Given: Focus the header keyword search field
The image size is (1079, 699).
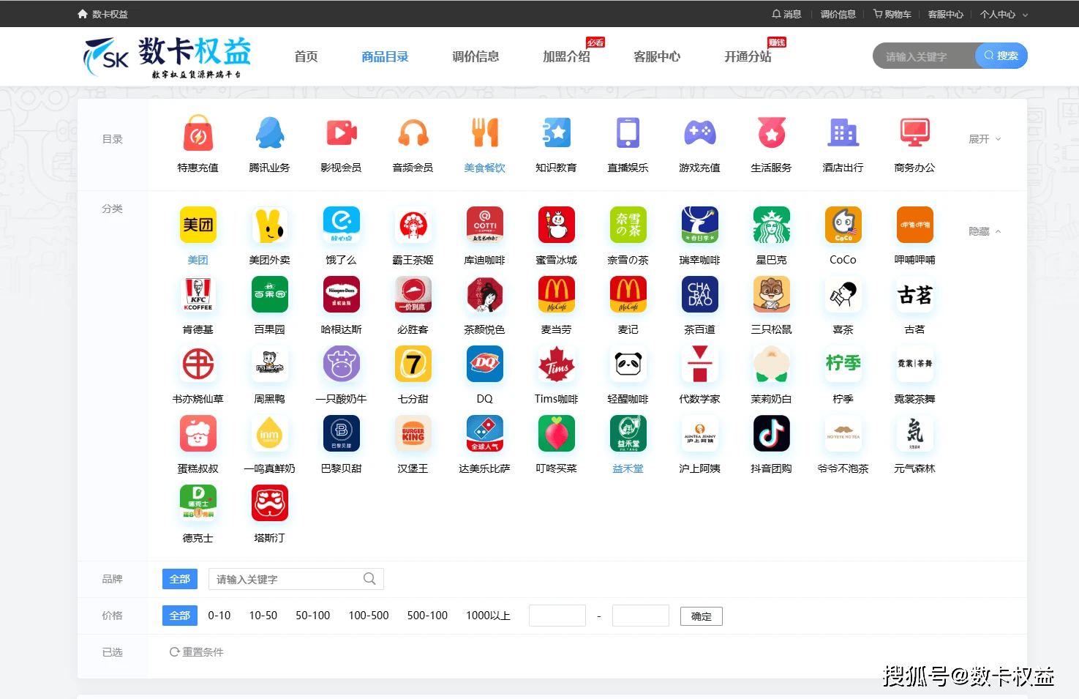Looking at the screenshot, I should (x=925, y=56).
